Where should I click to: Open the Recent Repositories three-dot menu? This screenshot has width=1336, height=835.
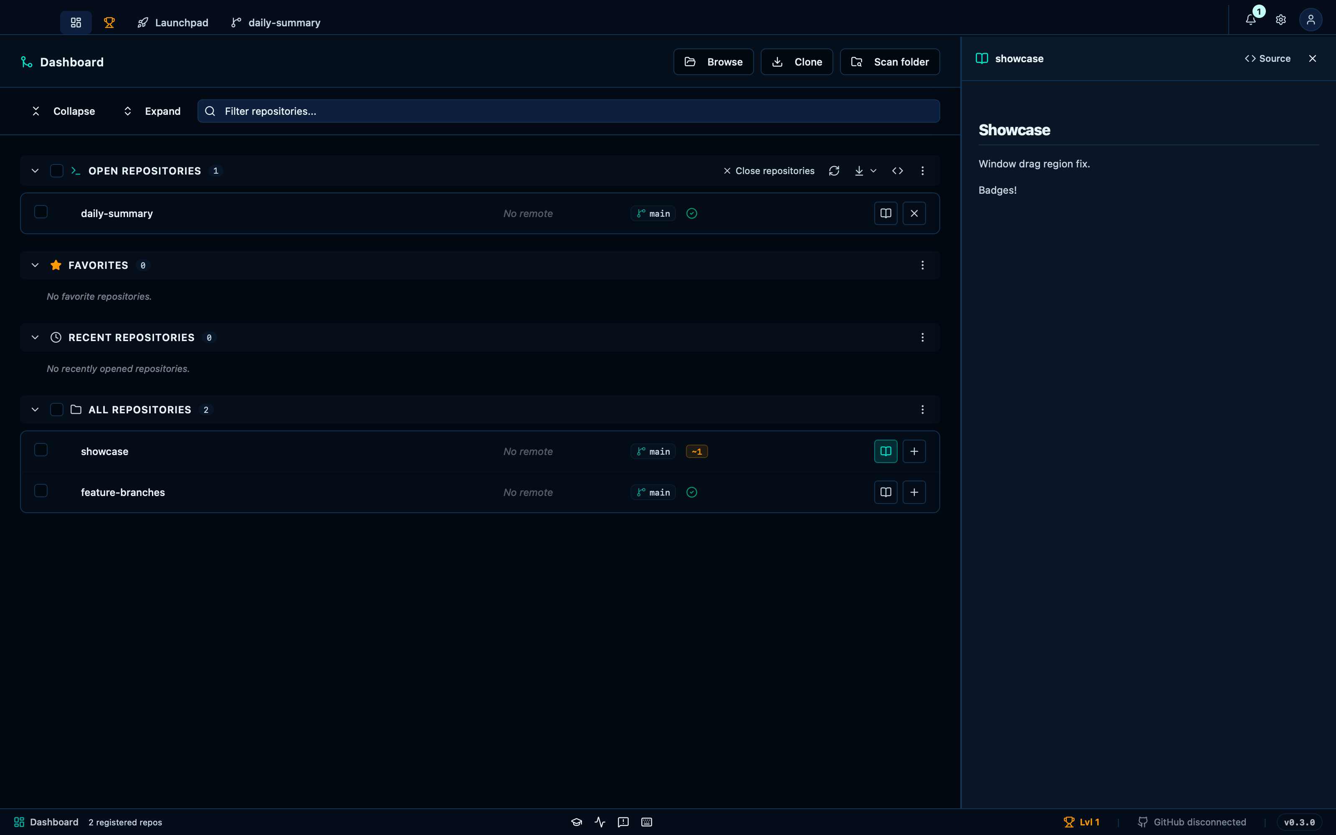point(923,337)
